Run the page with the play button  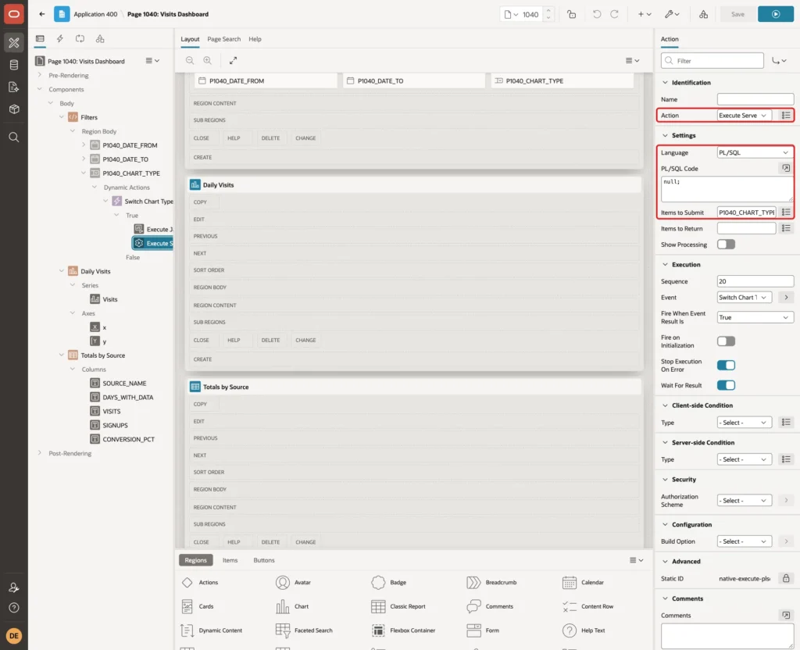pos(776,14)
